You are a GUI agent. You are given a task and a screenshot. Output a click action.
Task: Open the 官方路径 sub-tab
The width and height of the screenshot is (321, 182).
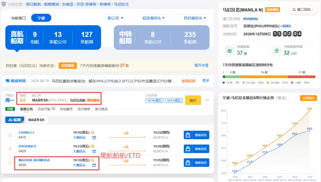[x=102, y=109]
